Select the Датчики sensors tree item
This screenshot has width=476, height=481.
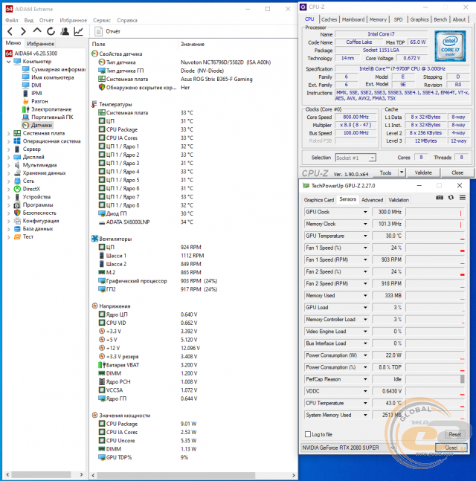coord(38,125)
